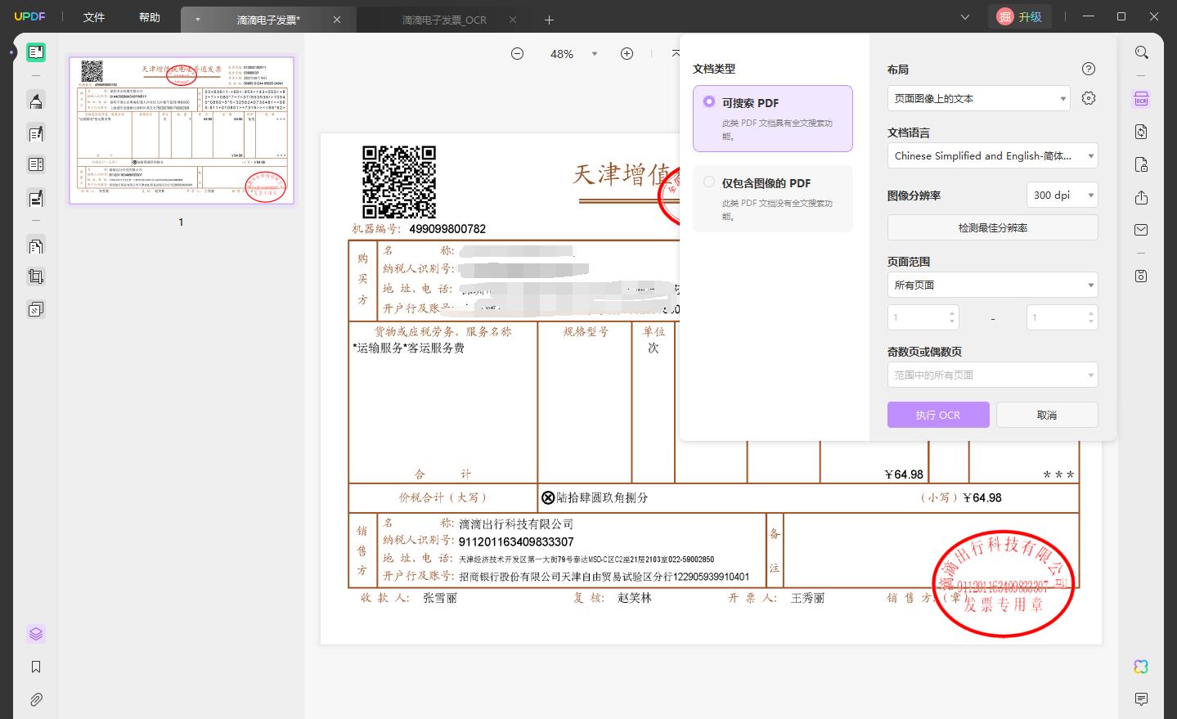Viewport: 1177px width, 719px height.
Task: Click the 检测最佳分辨率 button
Action: coord(992,227)
